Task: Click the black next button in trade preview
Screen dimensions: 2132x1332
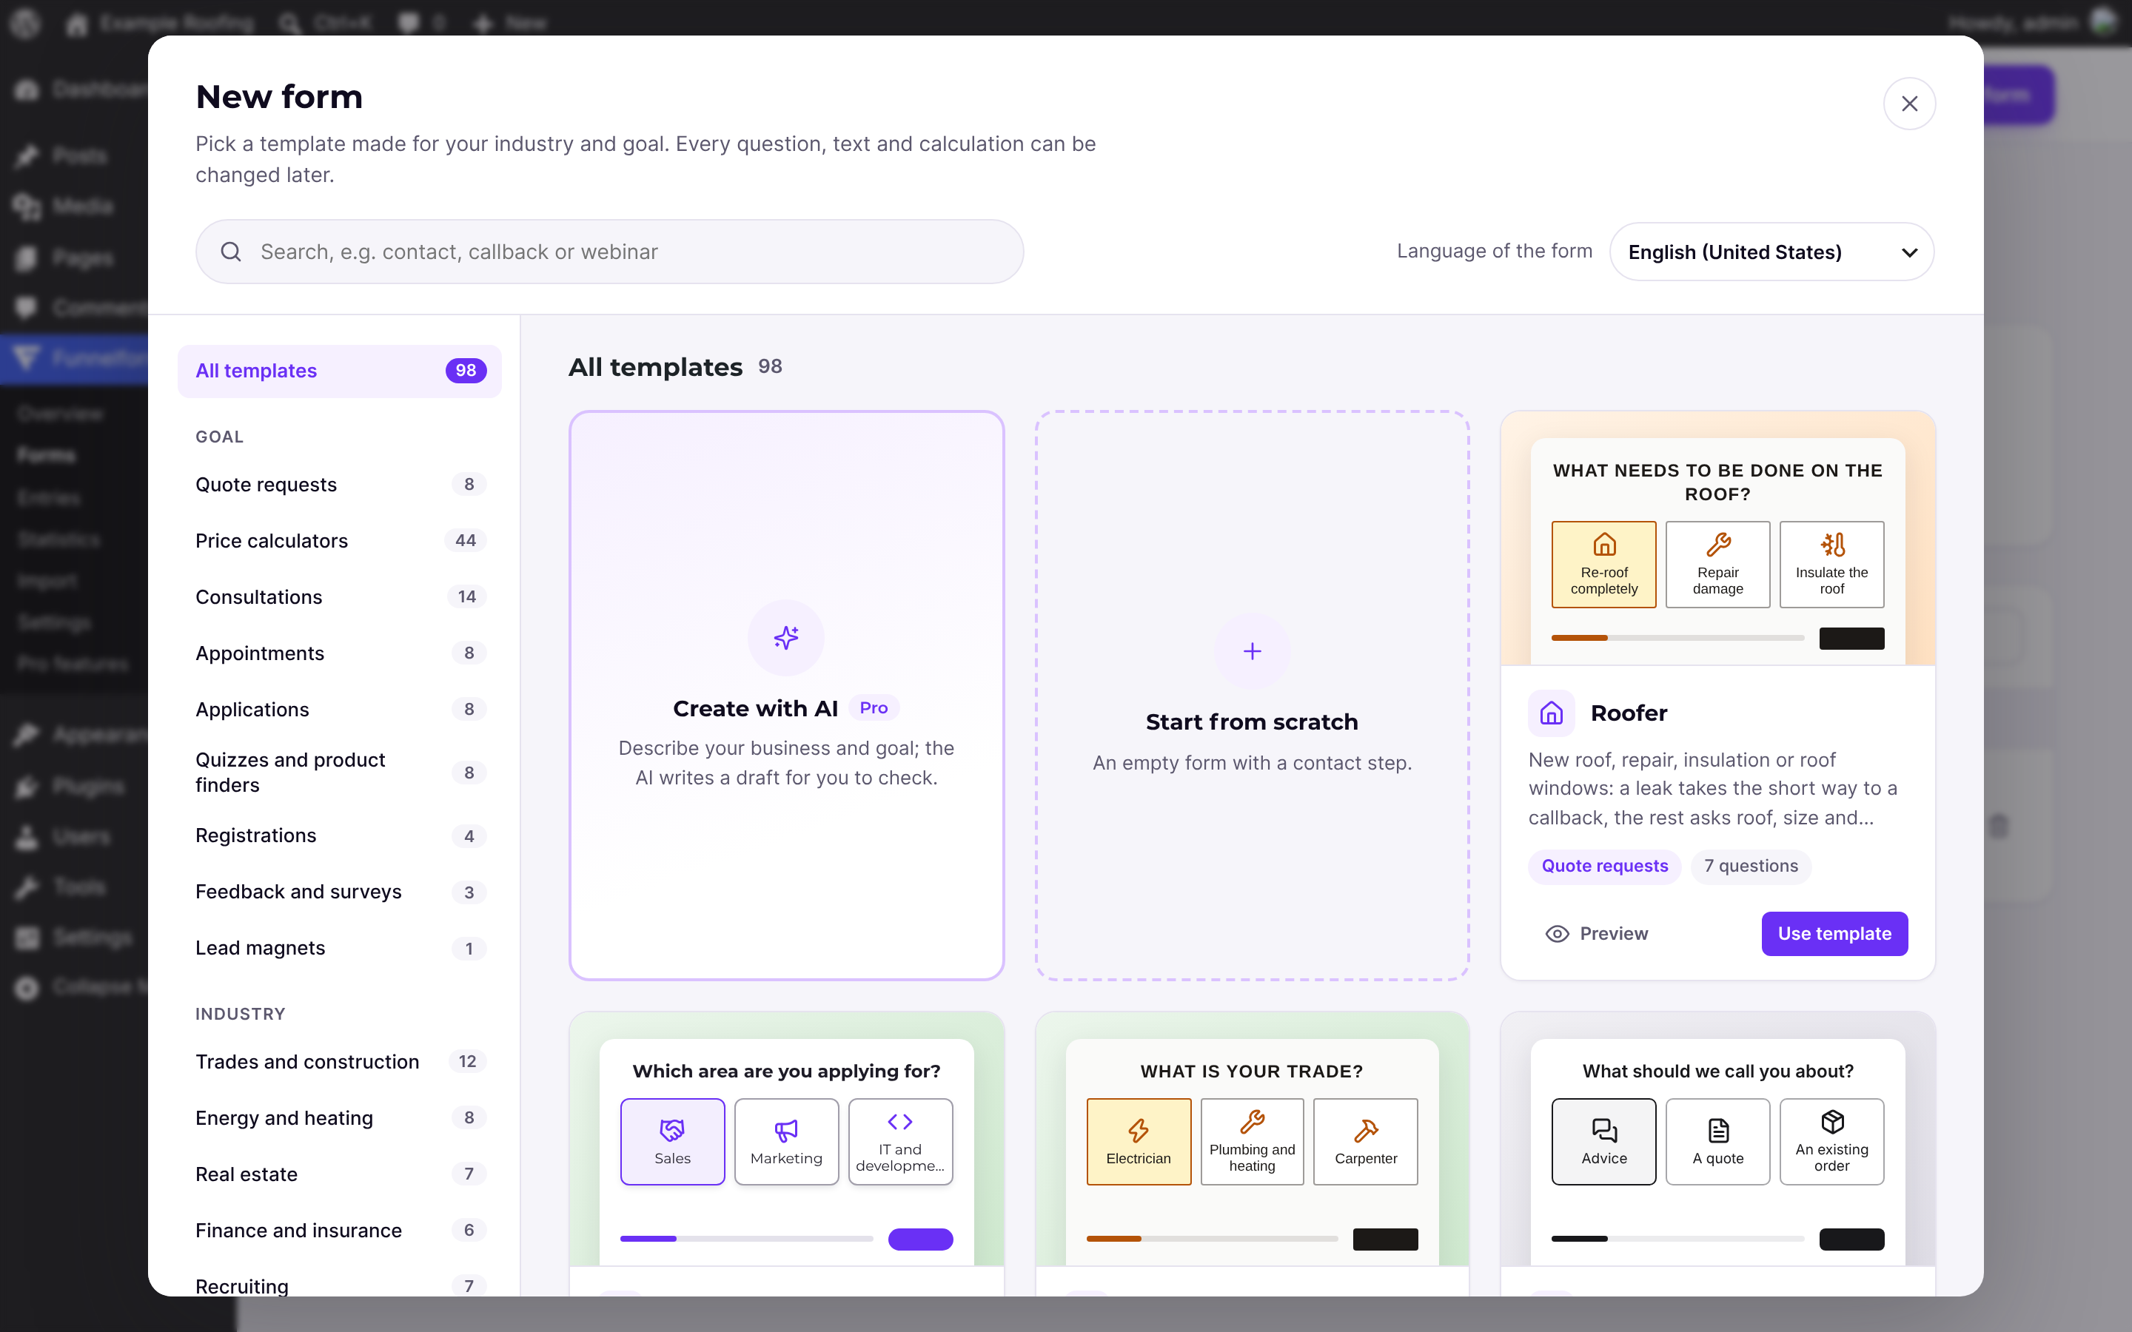Action: [1385, 1239]
